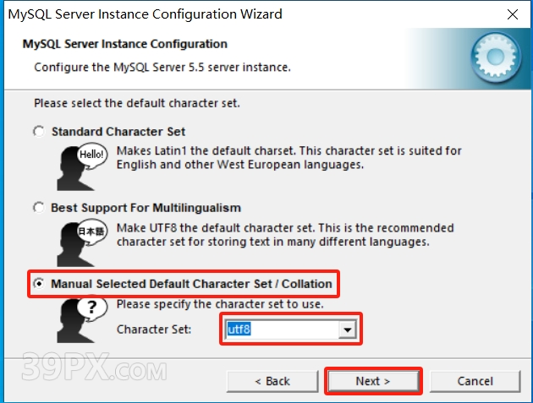Viewport: 533px width, 403px height.
Task: Cancel the configuration wizard
Action: [475, 381]
